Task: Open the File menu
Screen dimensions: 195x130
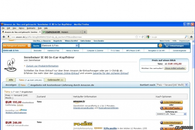Action: click(3, 28)
